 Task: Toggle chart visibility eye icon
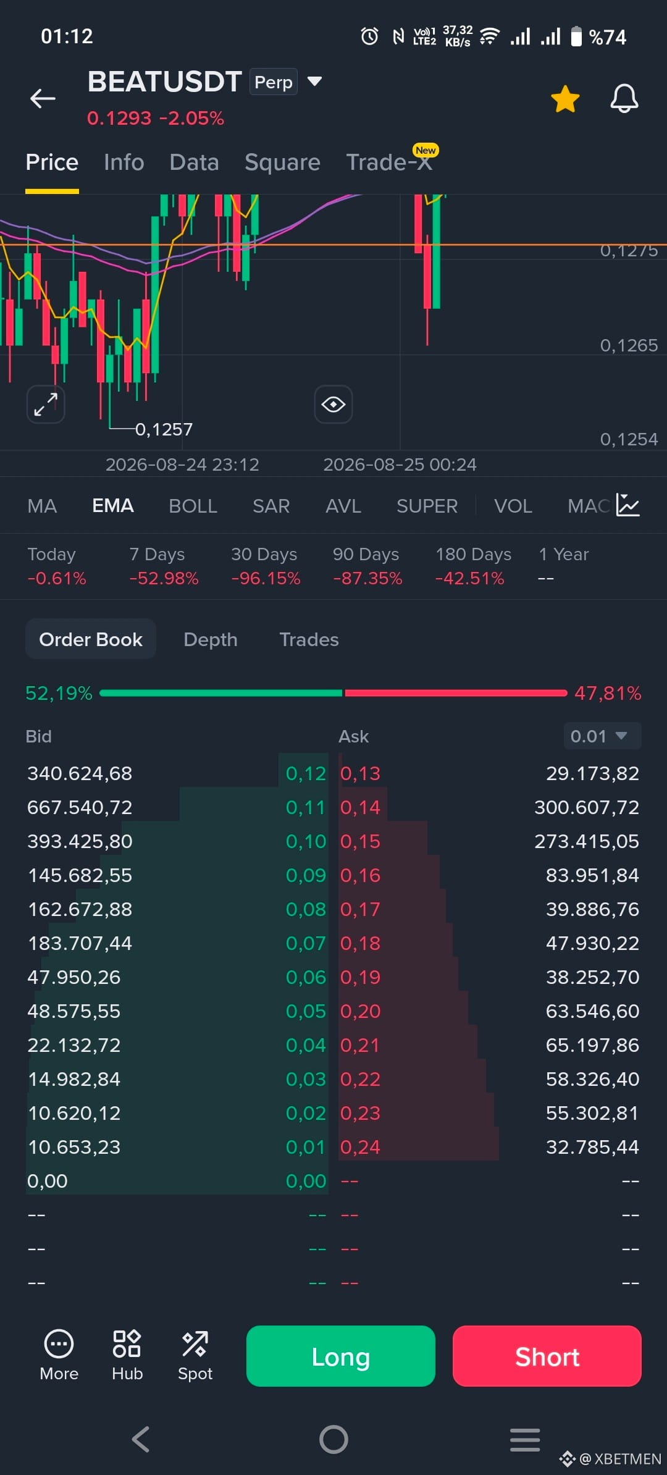pos(333,405)
